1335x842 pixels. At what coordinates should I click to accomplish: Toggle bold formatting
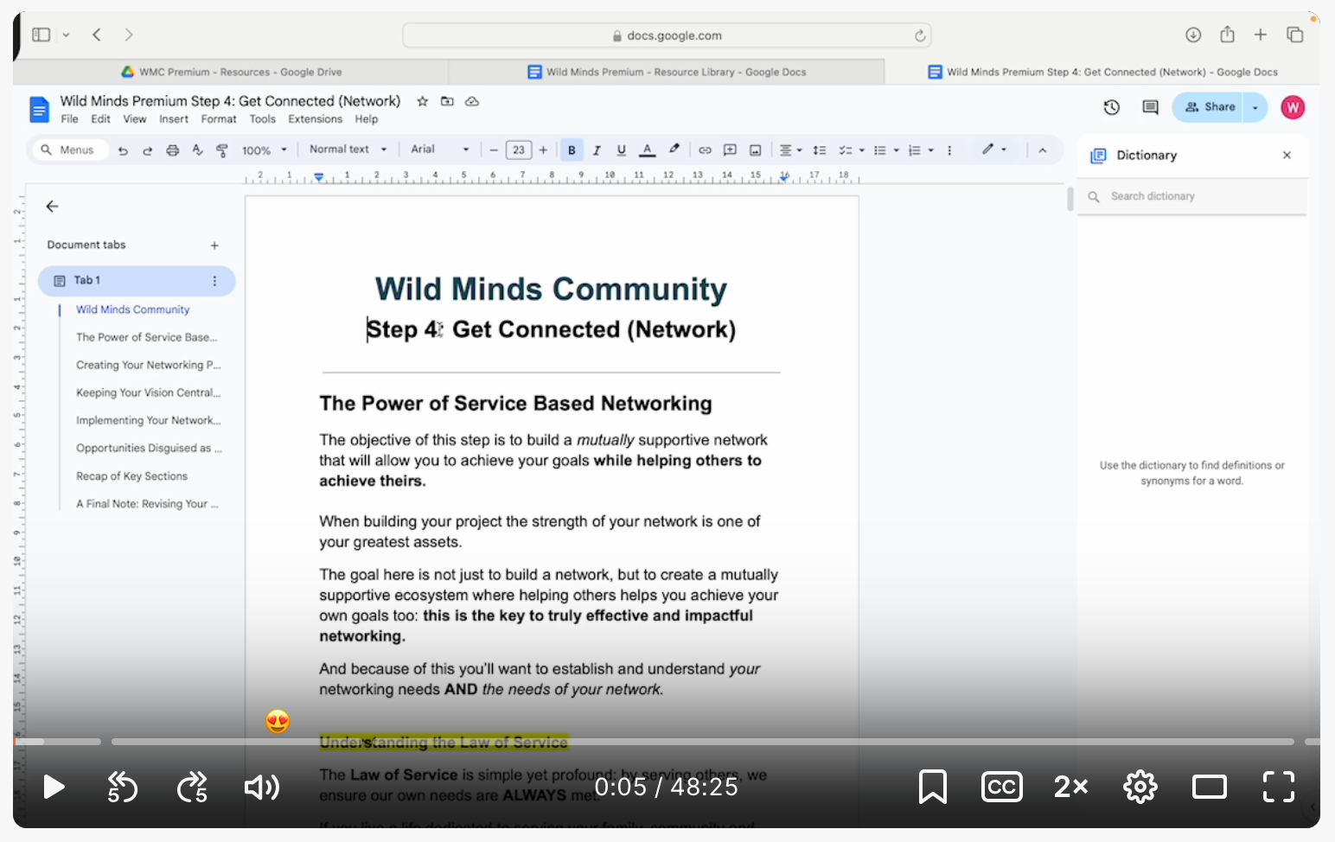[x=572, y=150]
